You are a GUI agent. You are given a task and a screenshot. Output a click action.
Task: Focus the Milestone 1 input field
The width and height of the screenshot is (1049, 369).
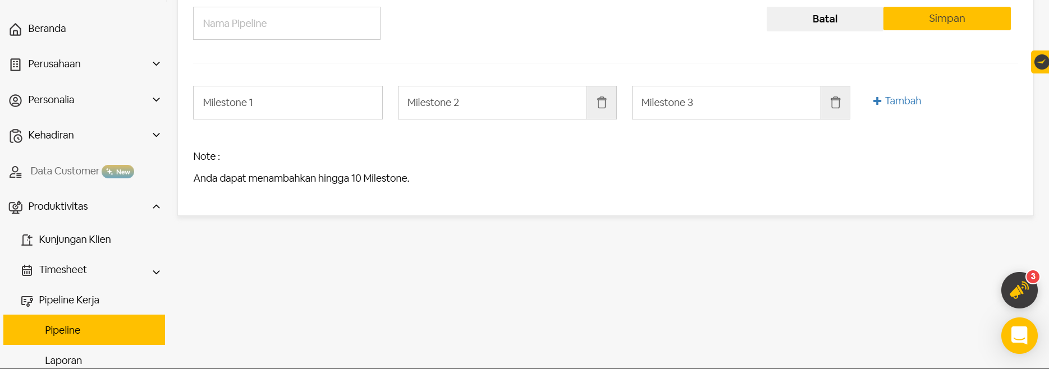click(288, 103)
